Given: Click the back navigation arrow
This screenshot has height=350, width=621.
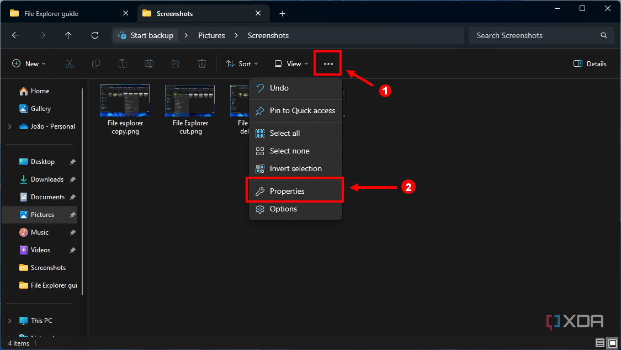Looking at the screenshot, I should [15, 35].
